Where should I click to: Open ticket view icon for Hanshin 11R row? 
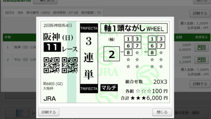pyautogui.click(x=202, y=48)
